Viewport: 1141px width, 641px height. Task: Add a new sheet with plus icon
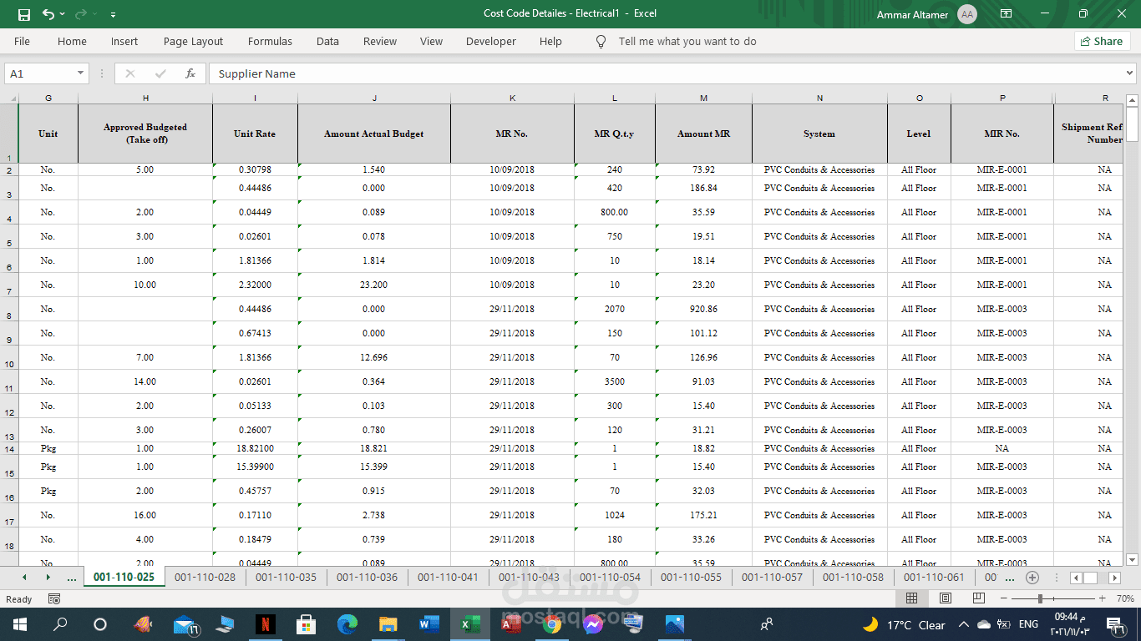tap(1032, 578)
